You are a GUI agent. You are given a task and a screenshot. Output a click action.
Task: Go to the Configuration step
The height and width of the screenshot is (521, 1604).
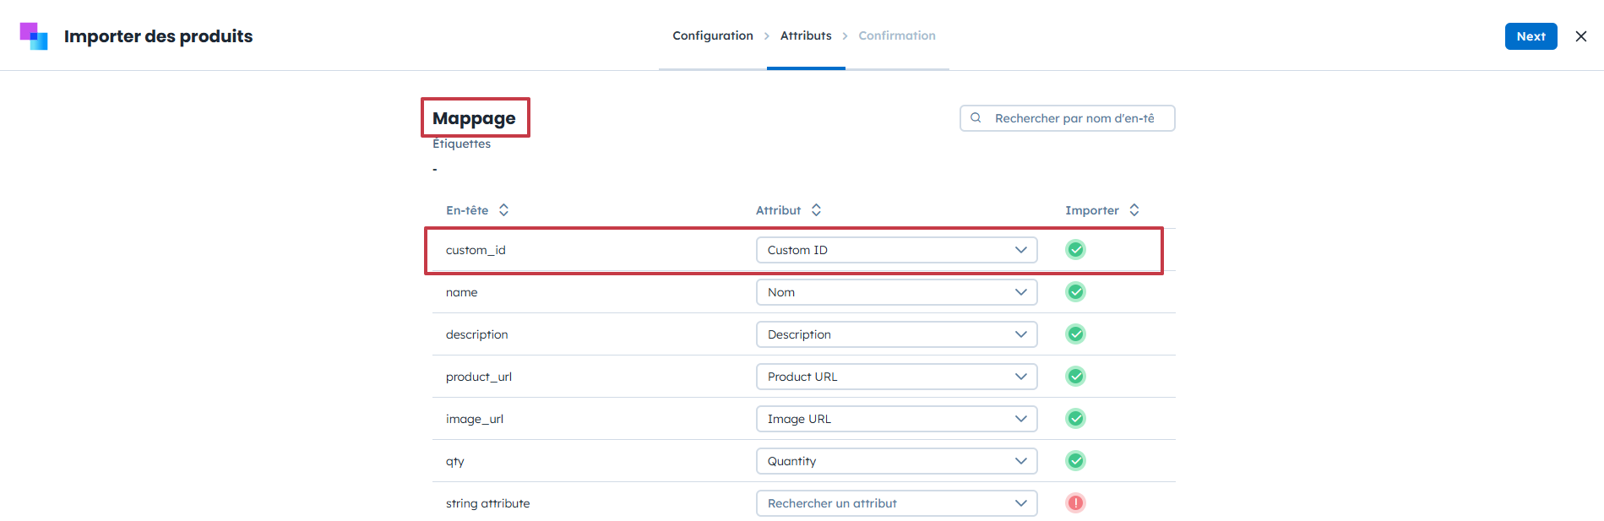(712, 35)
